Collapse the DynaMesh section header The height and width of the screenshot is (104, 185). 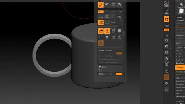click(x=180, y=63)
